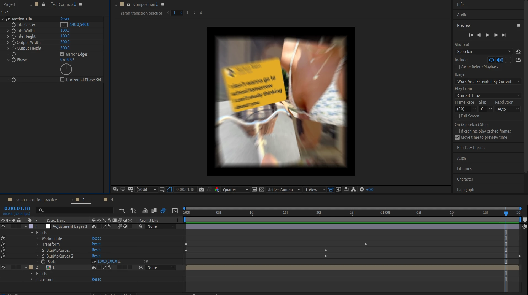Play the composition preview
This screenshot has height=295, width=528.
coord(487,35)
